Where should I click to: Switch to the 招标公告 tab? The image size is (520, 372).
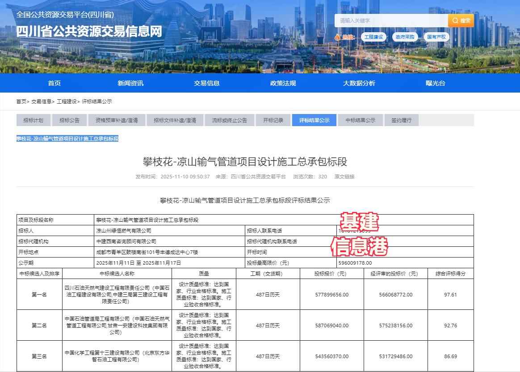coord(70,120)
